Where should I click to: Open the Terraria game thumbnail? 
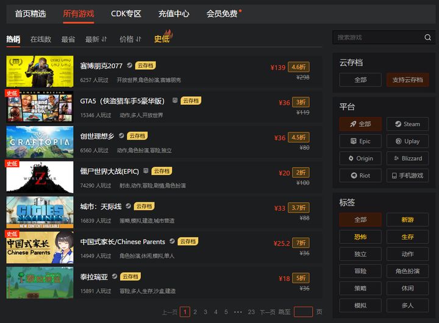tap(40, 282)
